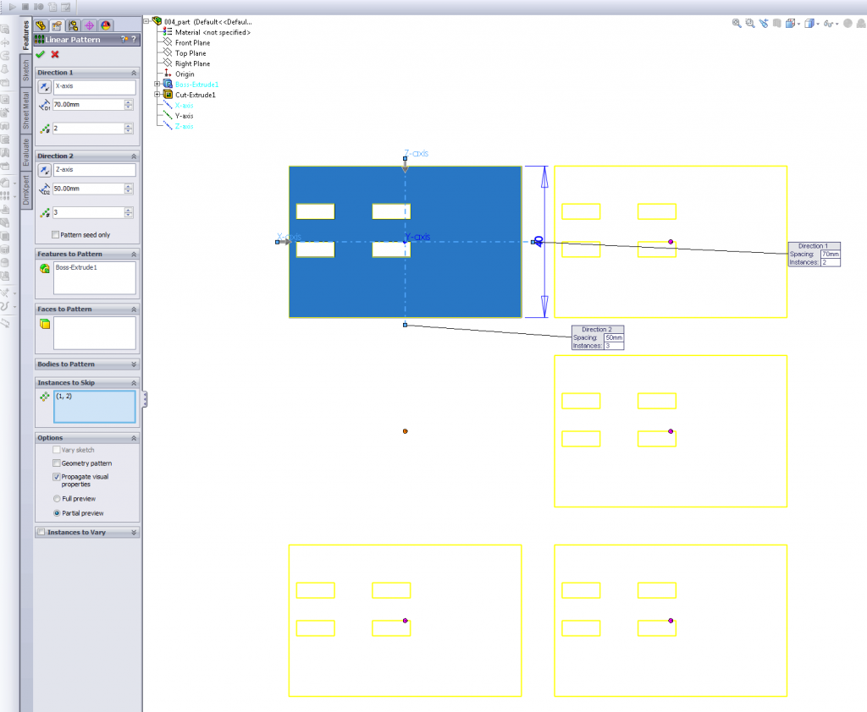The width and height of the screenshot is (867, 712).
Task: Select the Zoom to Area tool
Action: [x=749, y=24]
